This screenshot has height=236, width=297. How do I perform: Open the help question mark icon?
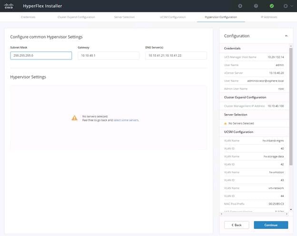click(256, 6)
